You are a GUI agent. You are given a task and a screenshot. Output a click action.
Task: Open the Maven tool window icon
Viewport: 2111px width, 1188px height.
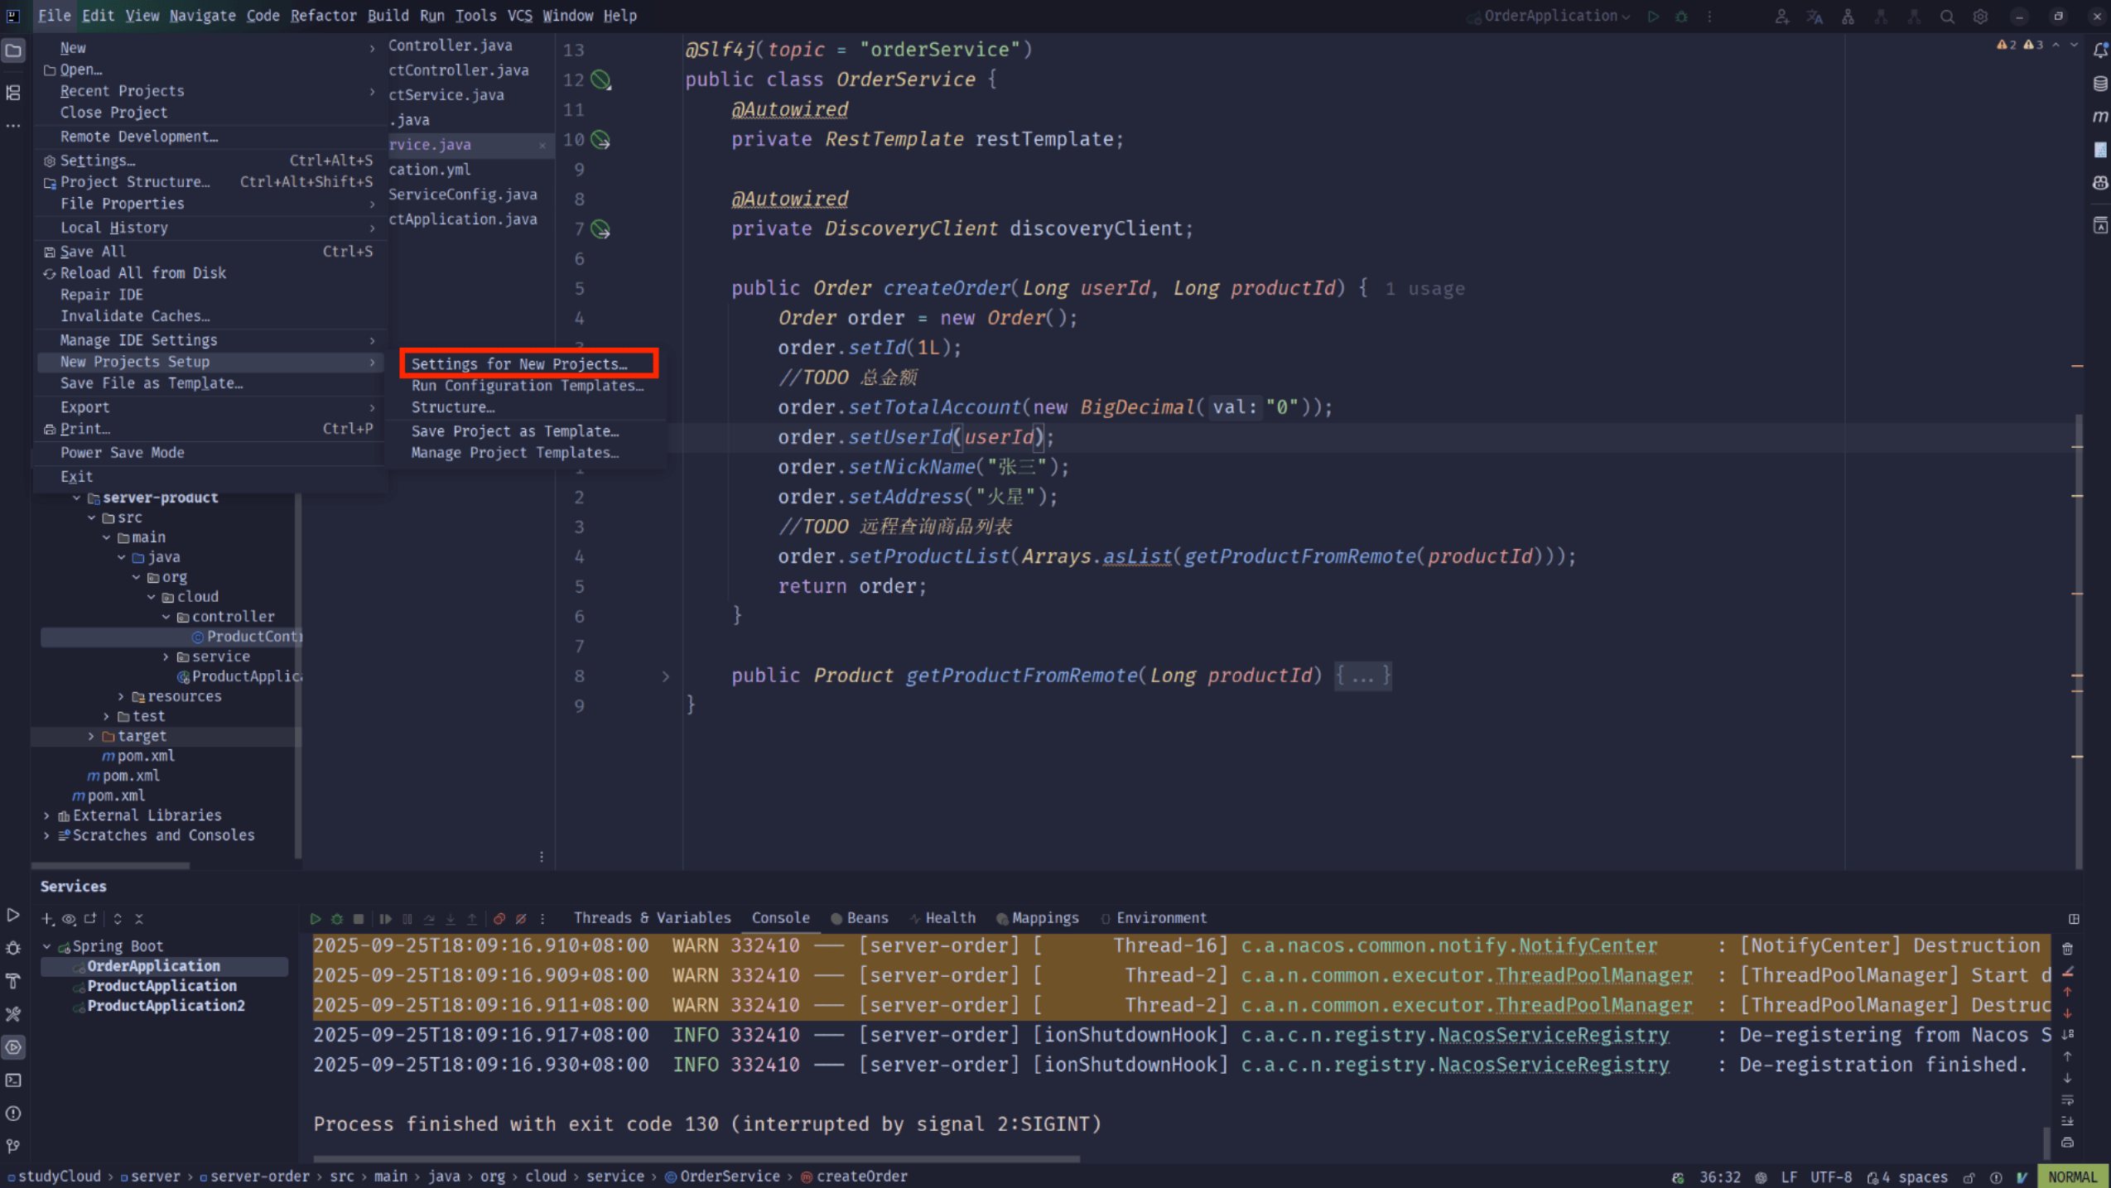coord(2100,117)
